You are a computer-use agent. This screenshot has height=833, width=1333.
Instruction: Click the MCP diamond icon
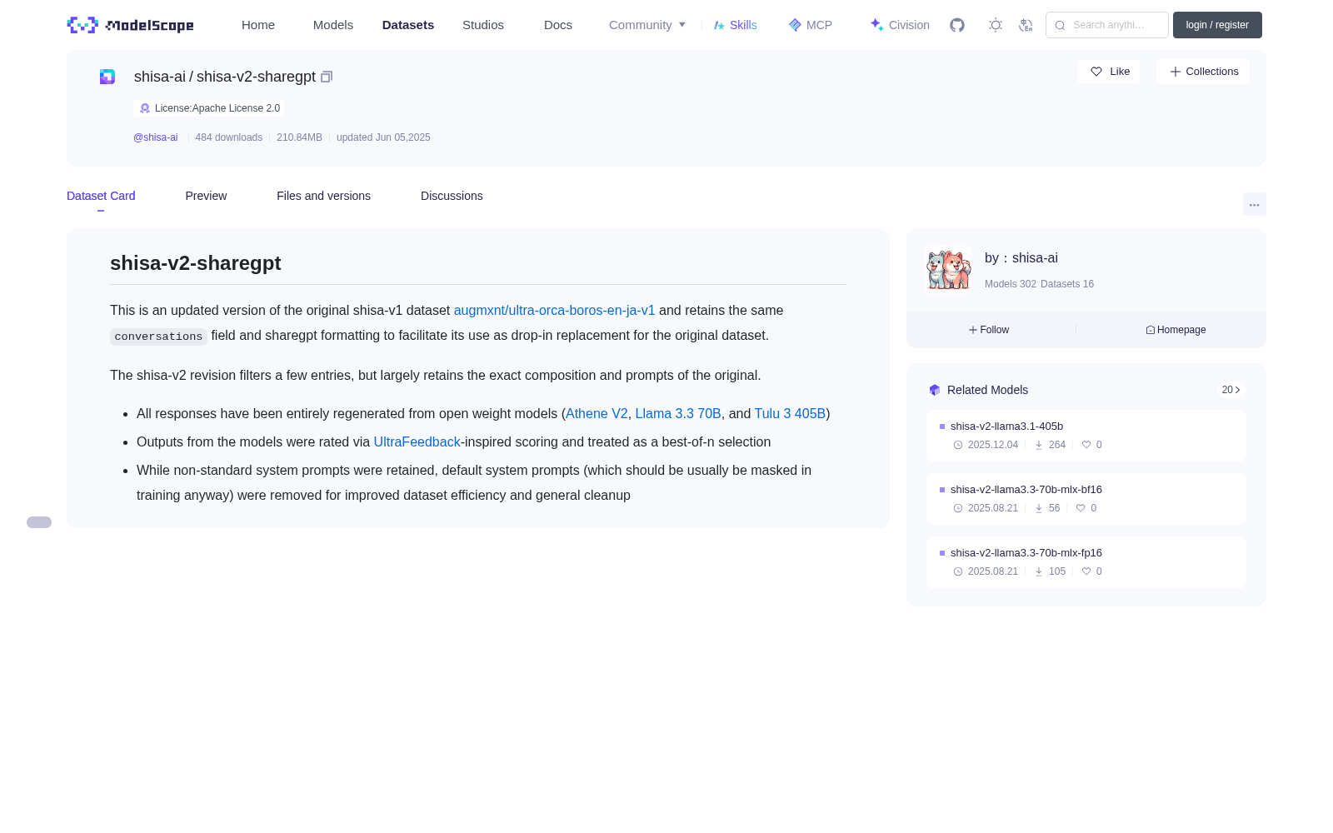tap(795, 25)
